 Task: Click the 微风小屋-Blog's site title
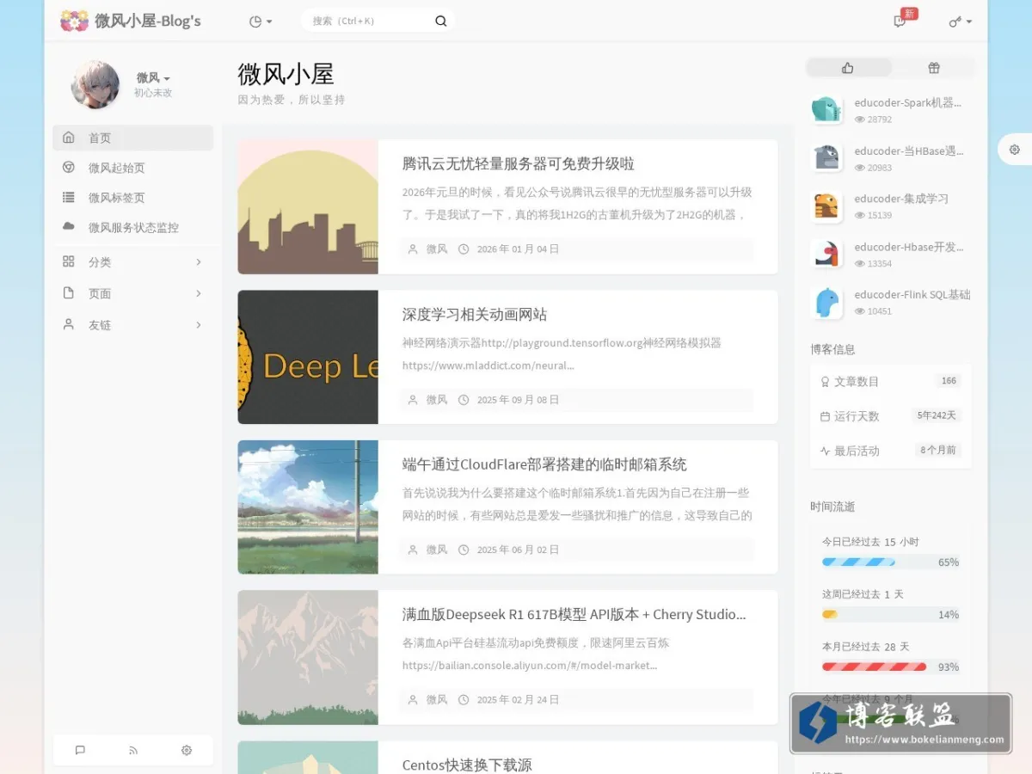(x=148, y=21)
